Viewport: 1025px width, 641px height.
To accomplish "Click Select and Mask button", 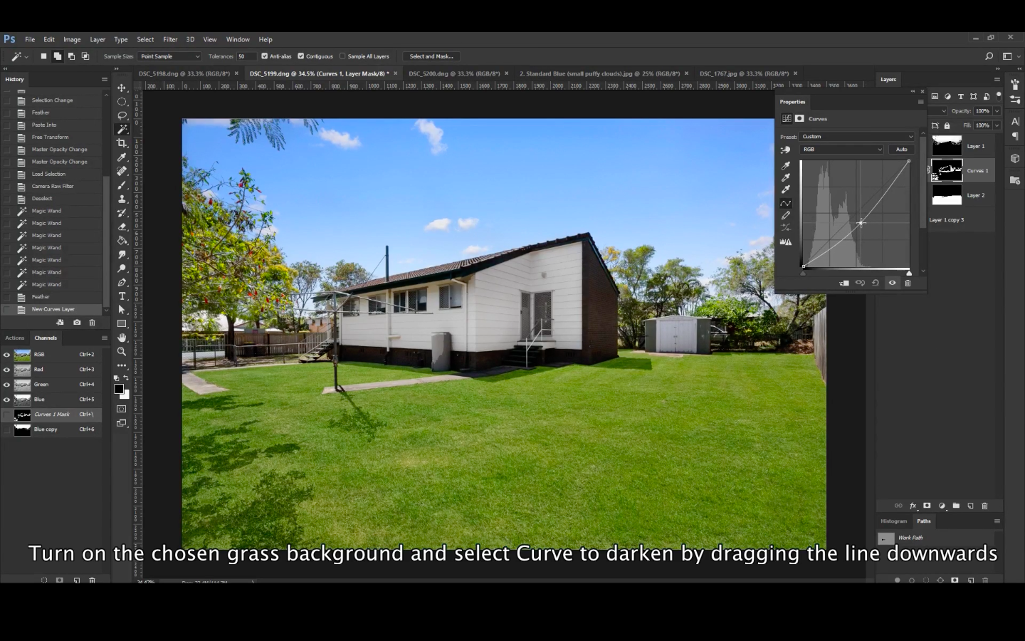I will point(431,56).
